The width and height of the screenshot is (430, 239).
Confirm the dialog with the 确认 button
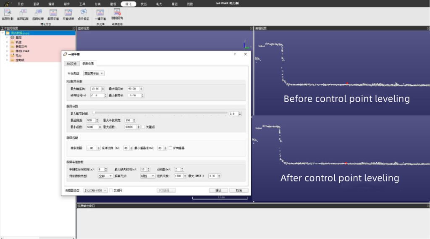(218, 190)
